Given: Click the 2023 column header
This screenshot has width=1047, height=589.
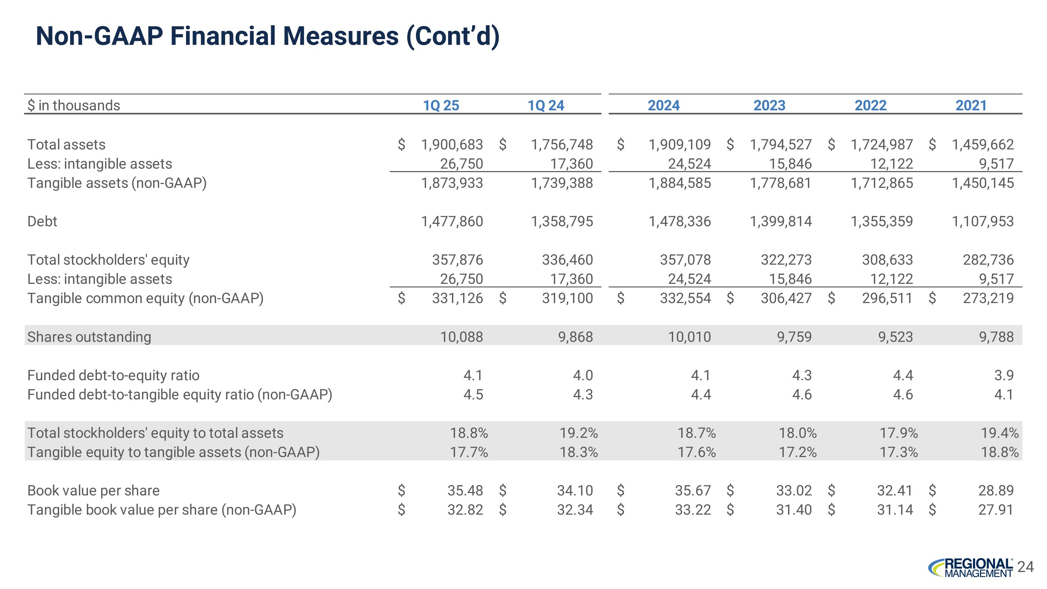Looking at the screenshot, I should tap(769, 106).
